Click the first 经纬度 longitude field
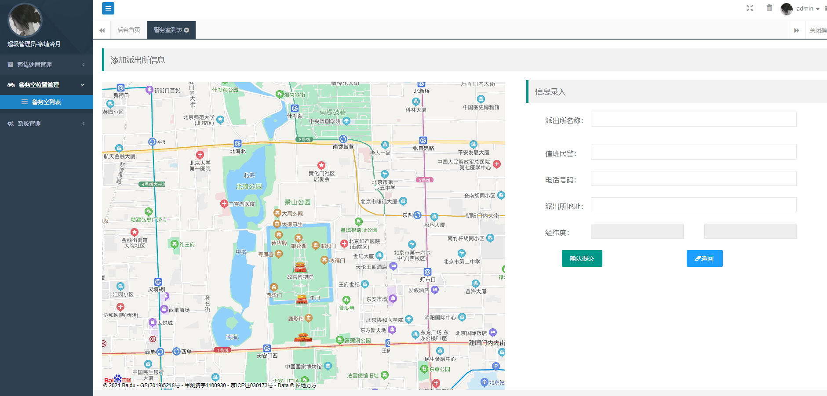The image size is (827, 396). (637, 231)
